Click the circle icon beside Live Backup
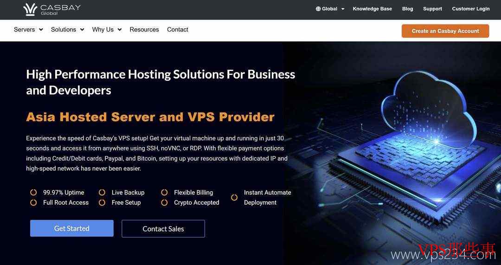This screenshot has width=501, height=265. tap(102, 193)
